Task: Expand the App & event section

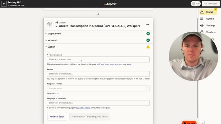Action: (98, 34)
